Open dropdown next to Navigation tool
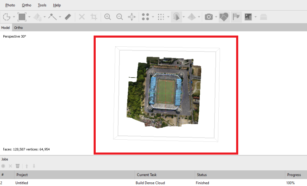 [x=14, y=17]
